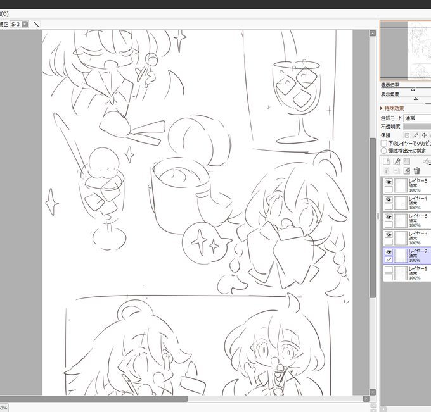This screenshot has height=412, width=431.
Task: Click the レイヤー2 layer name
Action: pyautogui.click(x=418, y=251)
